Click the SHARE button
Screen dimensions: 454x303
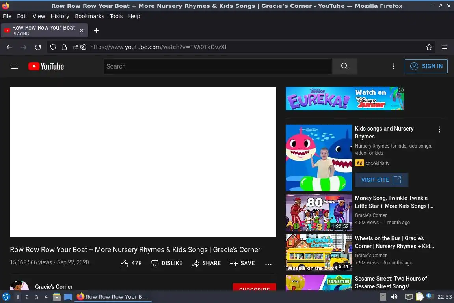point(206,263)
